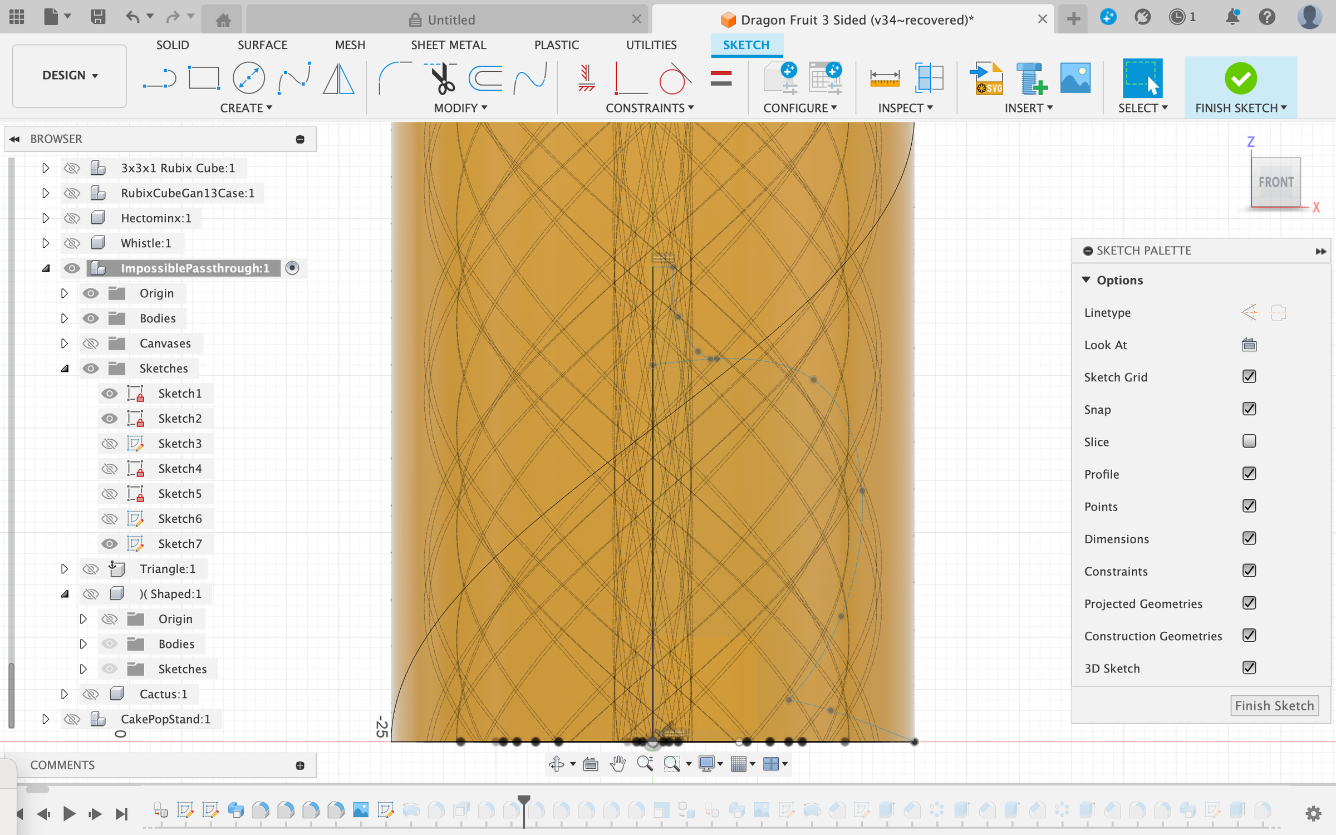Expand the Hectominx:1 component node
Screen dimensions: 1336x835
click(46, 218)
